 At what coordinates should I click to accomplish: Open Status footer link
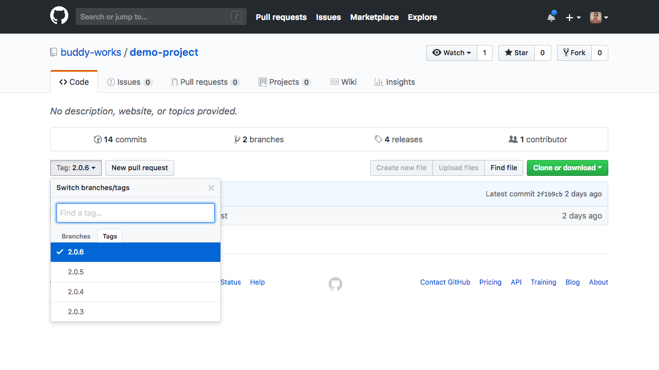click(231, 282)
